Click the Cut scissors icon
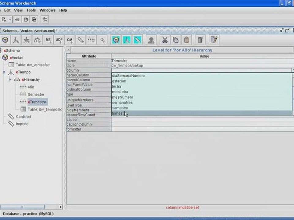294x220 pixels. (x=165, y=40)
